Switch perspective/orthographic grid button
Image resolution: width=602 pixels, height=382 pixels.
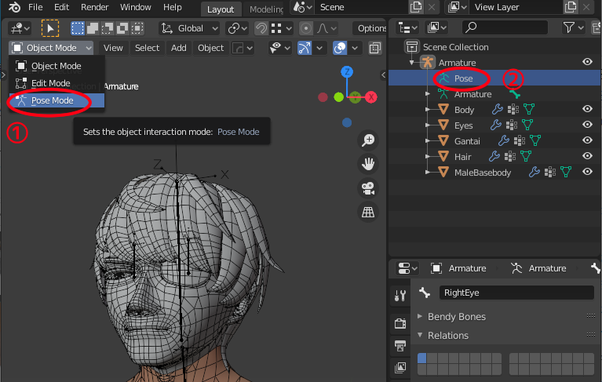(x=368, y=212)
